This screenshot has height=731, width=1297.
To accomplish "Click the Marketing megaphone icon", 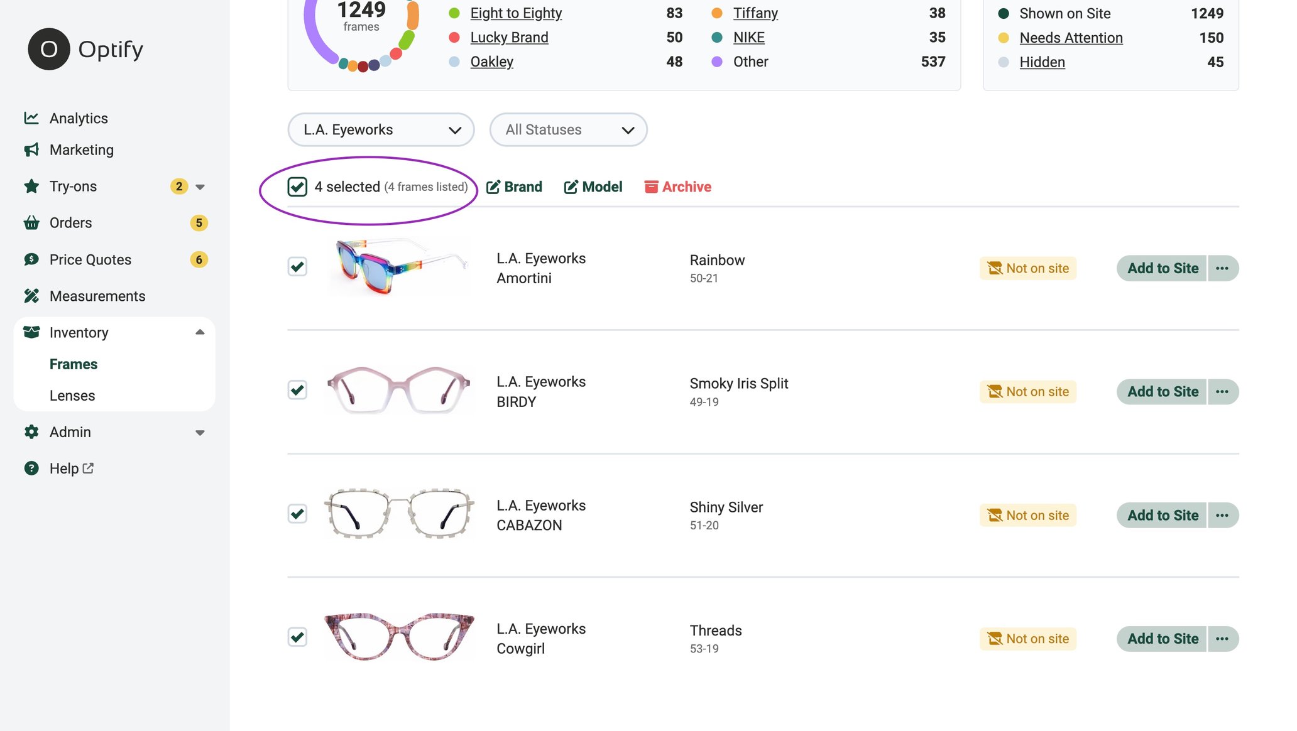I will tap(31, 149).
